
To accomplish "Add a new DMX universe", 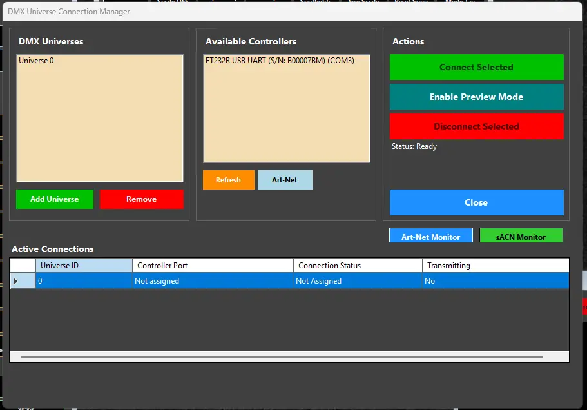I will pos(55,199).
